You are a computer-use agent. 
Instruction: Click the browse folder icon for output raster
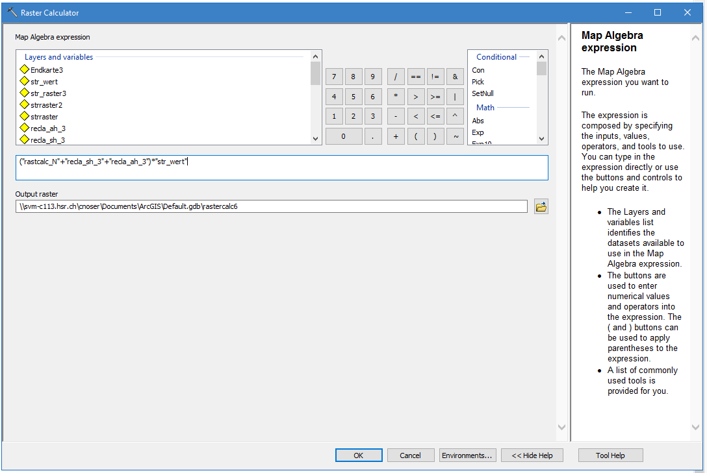[541, 207]
